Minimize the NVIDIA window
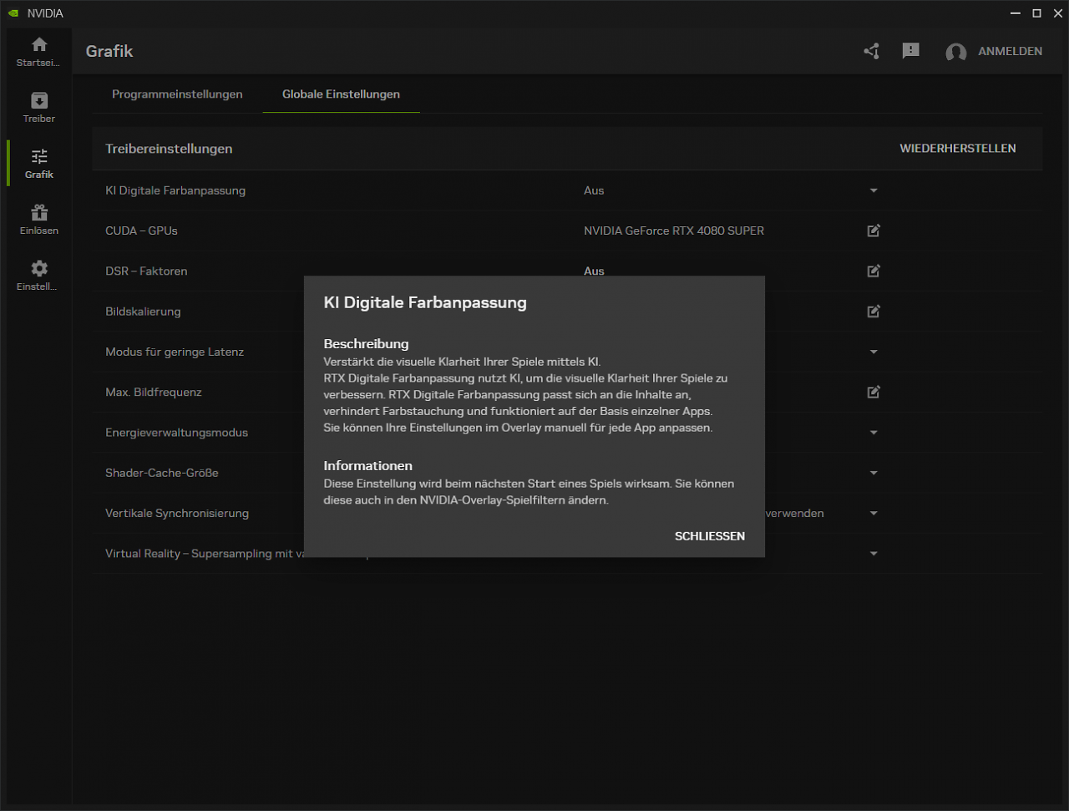Screen dimensions: 1069x811 1015,13
